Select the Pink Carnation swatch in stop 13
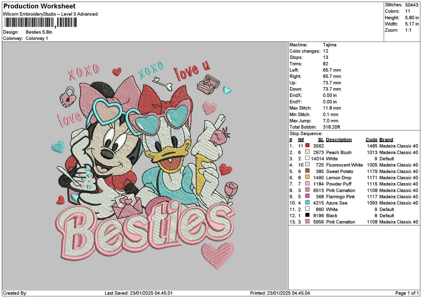The image size is (422, 298). (307, 221)
